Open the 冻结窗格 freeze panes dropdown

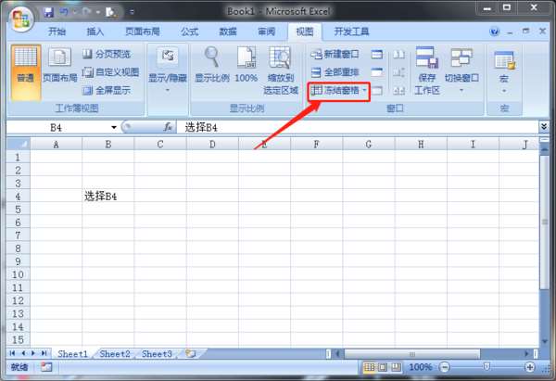[x=338, y=91]
